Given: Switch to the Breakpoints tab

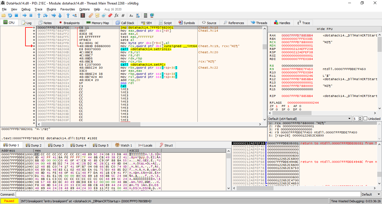Looking at the screenshot, I should coord(69,23).
